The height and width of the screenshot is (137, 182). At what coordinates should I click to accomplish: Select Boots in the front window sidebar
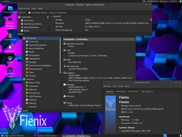click(32, 52)
